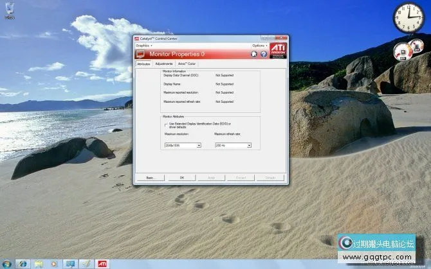Open the Windows Start orb
Image resolution: width=431 pixels, height=269 pixels.
(x=8, y=263)
